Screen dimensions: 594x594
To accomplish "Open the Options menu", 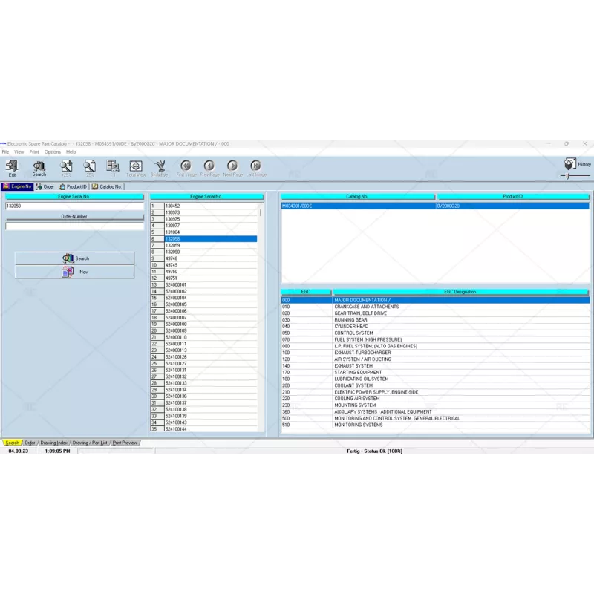I will pos(53,151).
